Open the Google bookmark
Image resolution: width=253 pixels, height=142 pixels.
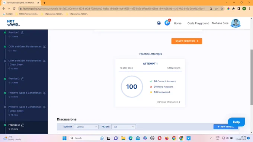[7, 14]
